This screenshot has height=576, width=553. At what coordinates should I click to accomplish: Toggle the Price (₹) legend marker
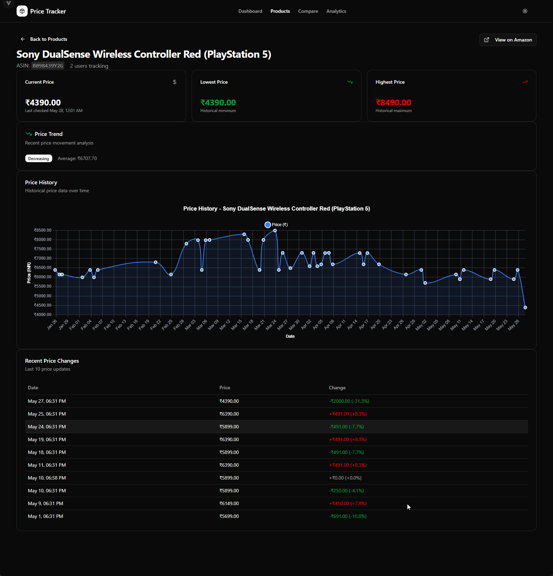coord(268,225)
